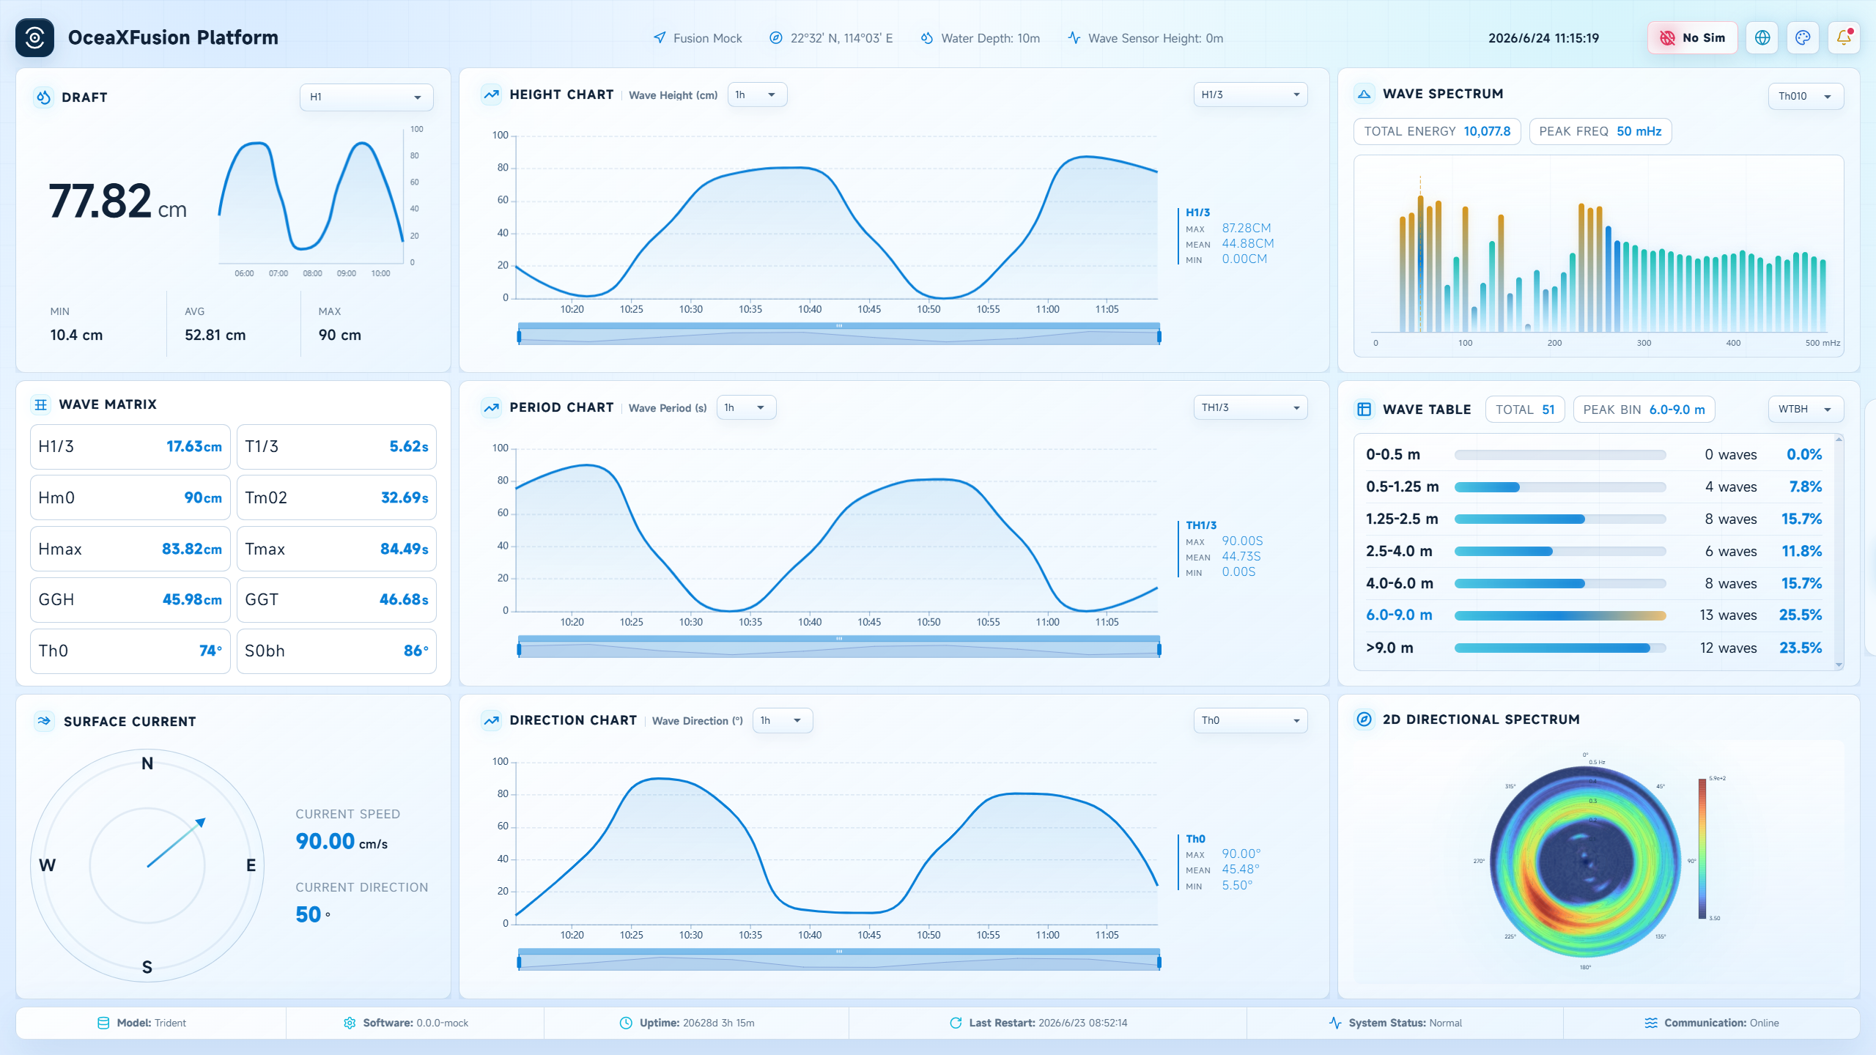1876x1055 pixels.
Task: Click the Wave Spectrum panel icon
Action: coord(1364,94)
